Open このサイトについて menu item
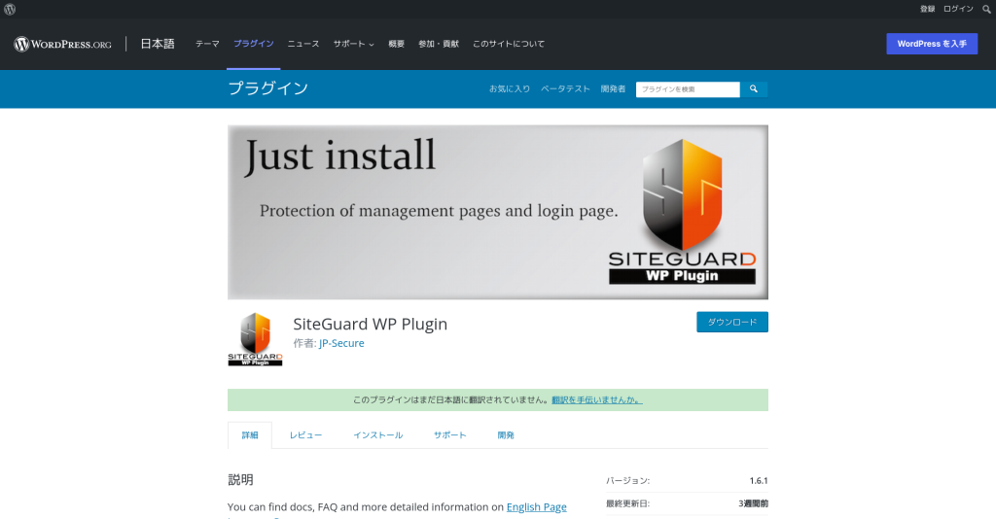 (x=508, y=44)
